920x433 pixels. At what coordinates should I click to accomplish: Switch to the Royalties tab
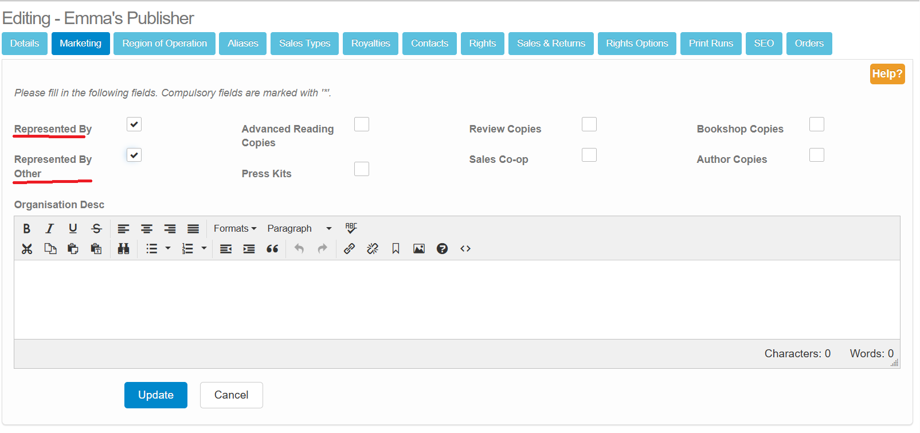click(x=370, y=44)
